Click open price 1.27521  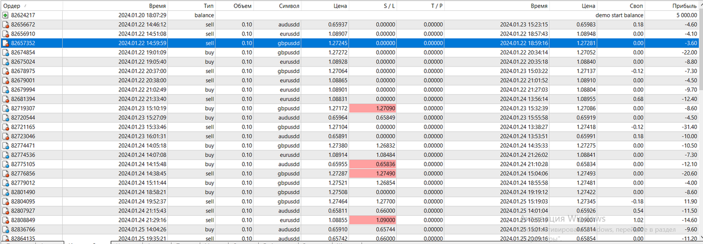[x=338, y=182]
